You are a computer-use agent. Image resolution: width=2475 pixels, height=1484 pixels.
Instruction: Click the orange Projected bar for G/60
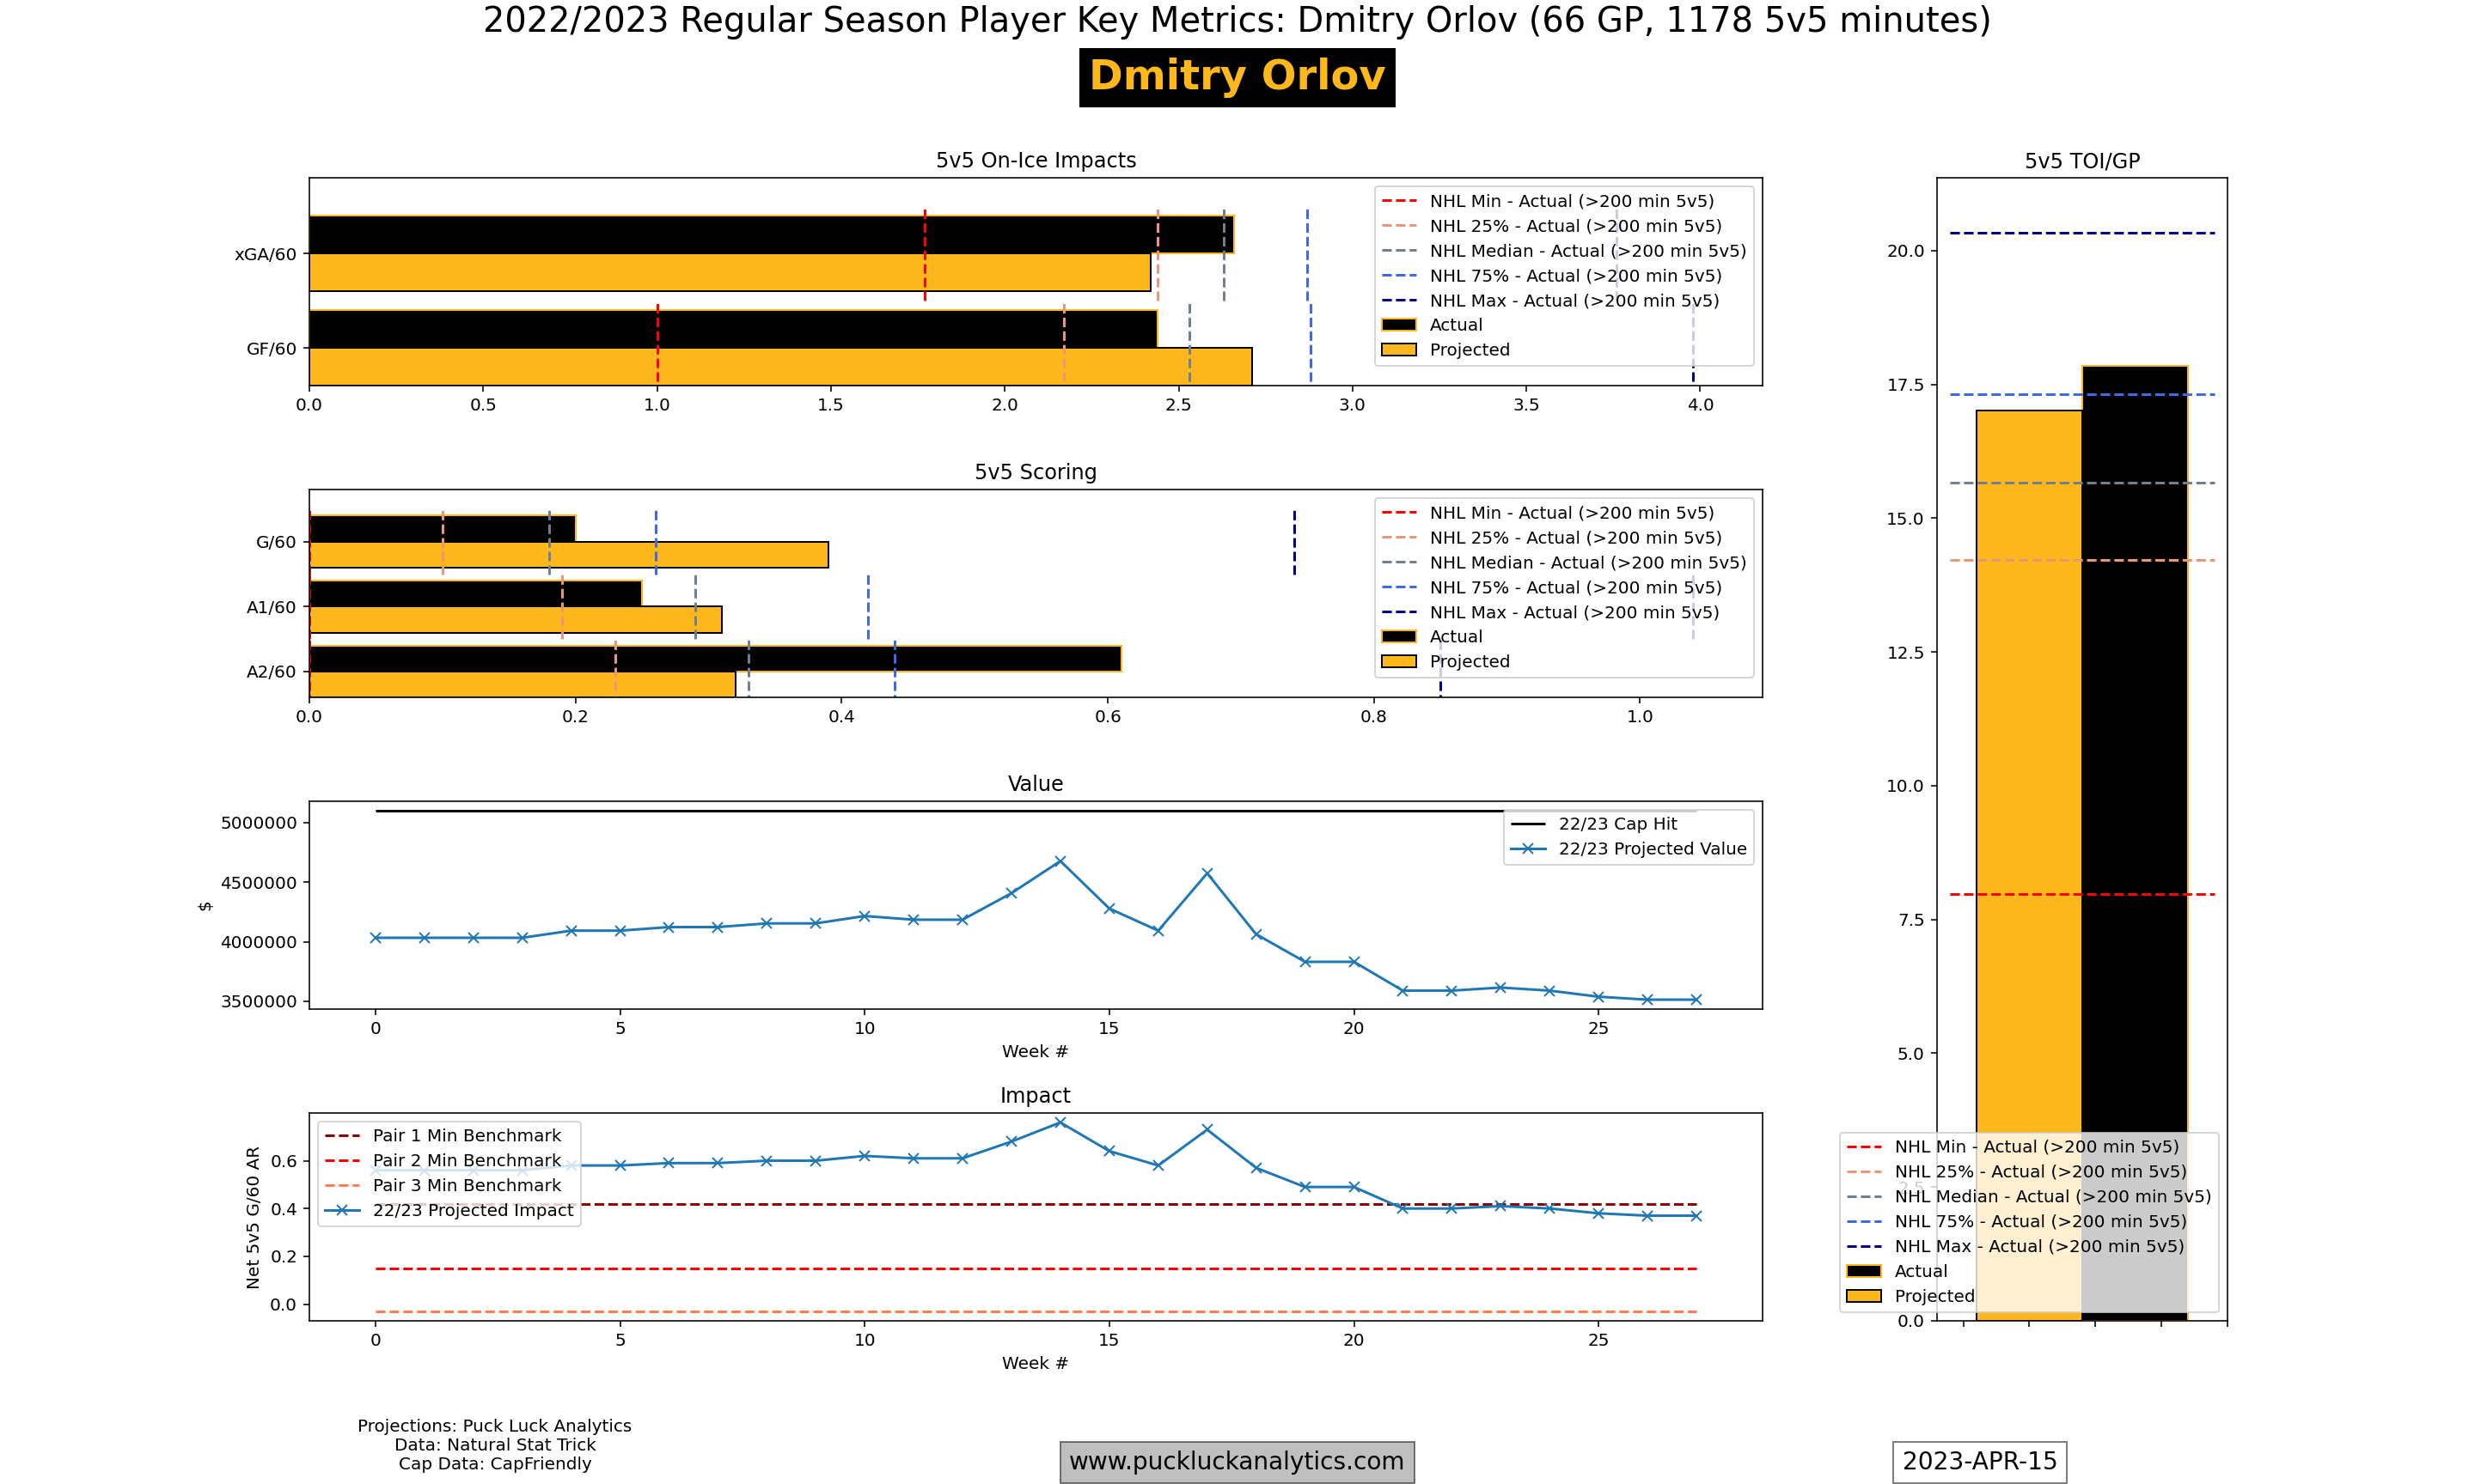click(x=568, y=555)
